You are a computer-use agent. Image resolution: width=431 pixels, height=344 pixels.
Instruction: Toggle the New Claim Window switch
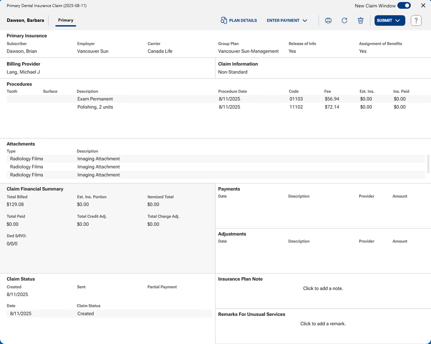[404, 6]
